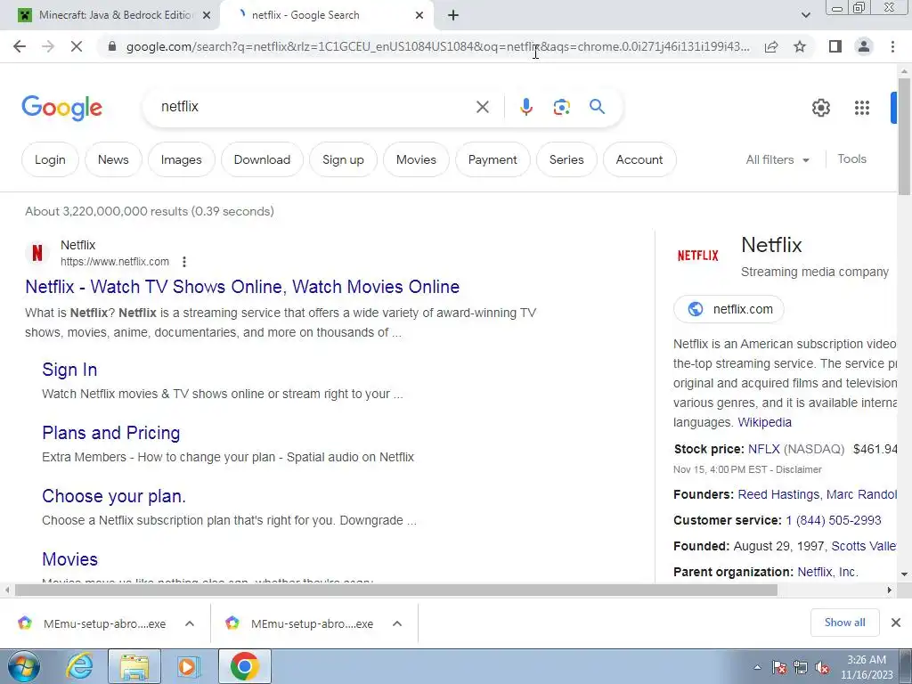Open the Movies sitelink

point(69,559)
